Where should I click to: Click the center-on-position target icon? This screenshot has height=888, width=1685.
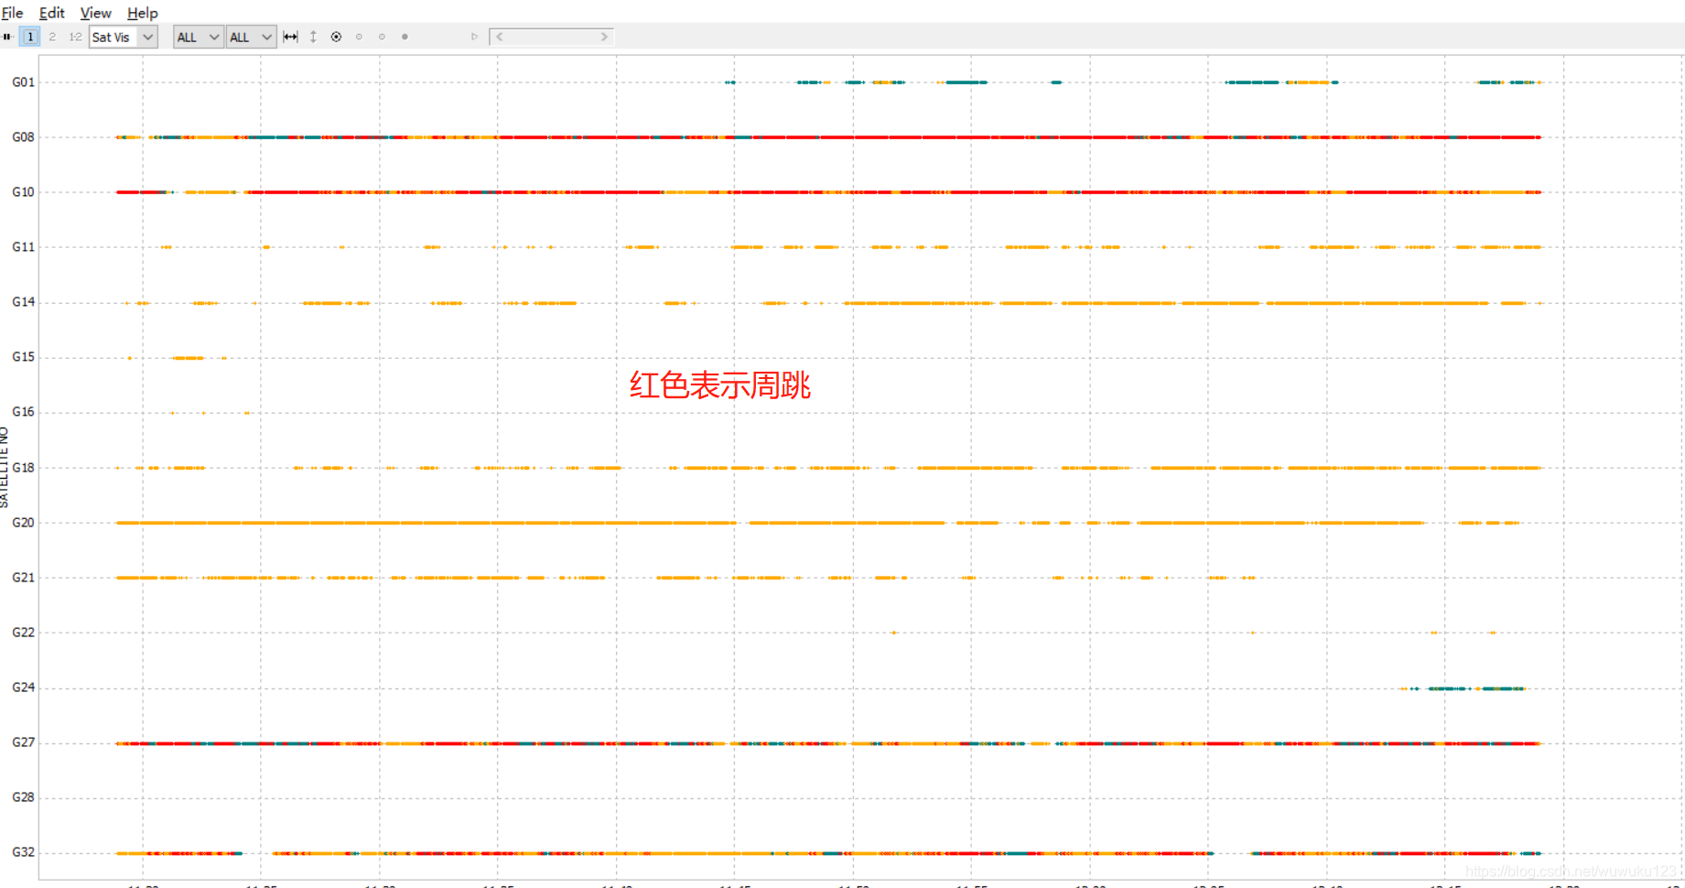click(336, 37)
